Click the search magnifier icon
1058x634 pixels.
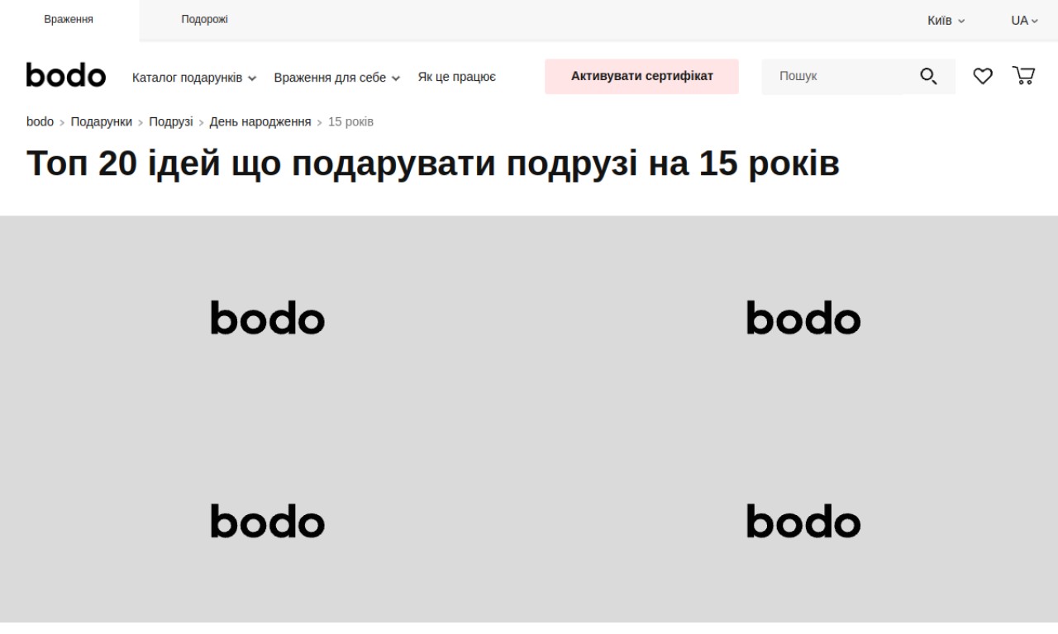[x=928, y=77]
